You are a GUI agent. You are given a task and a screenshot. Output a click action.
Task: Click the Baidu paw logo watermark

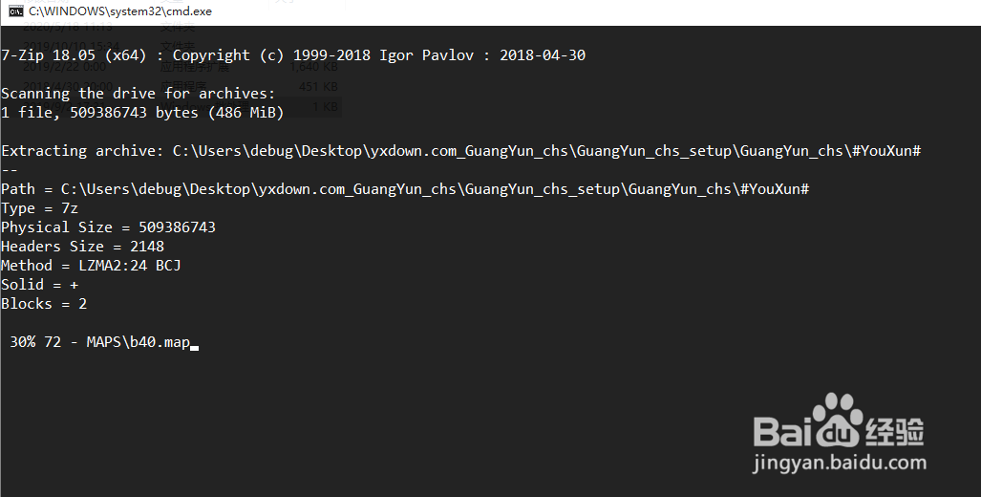[837, 420]
